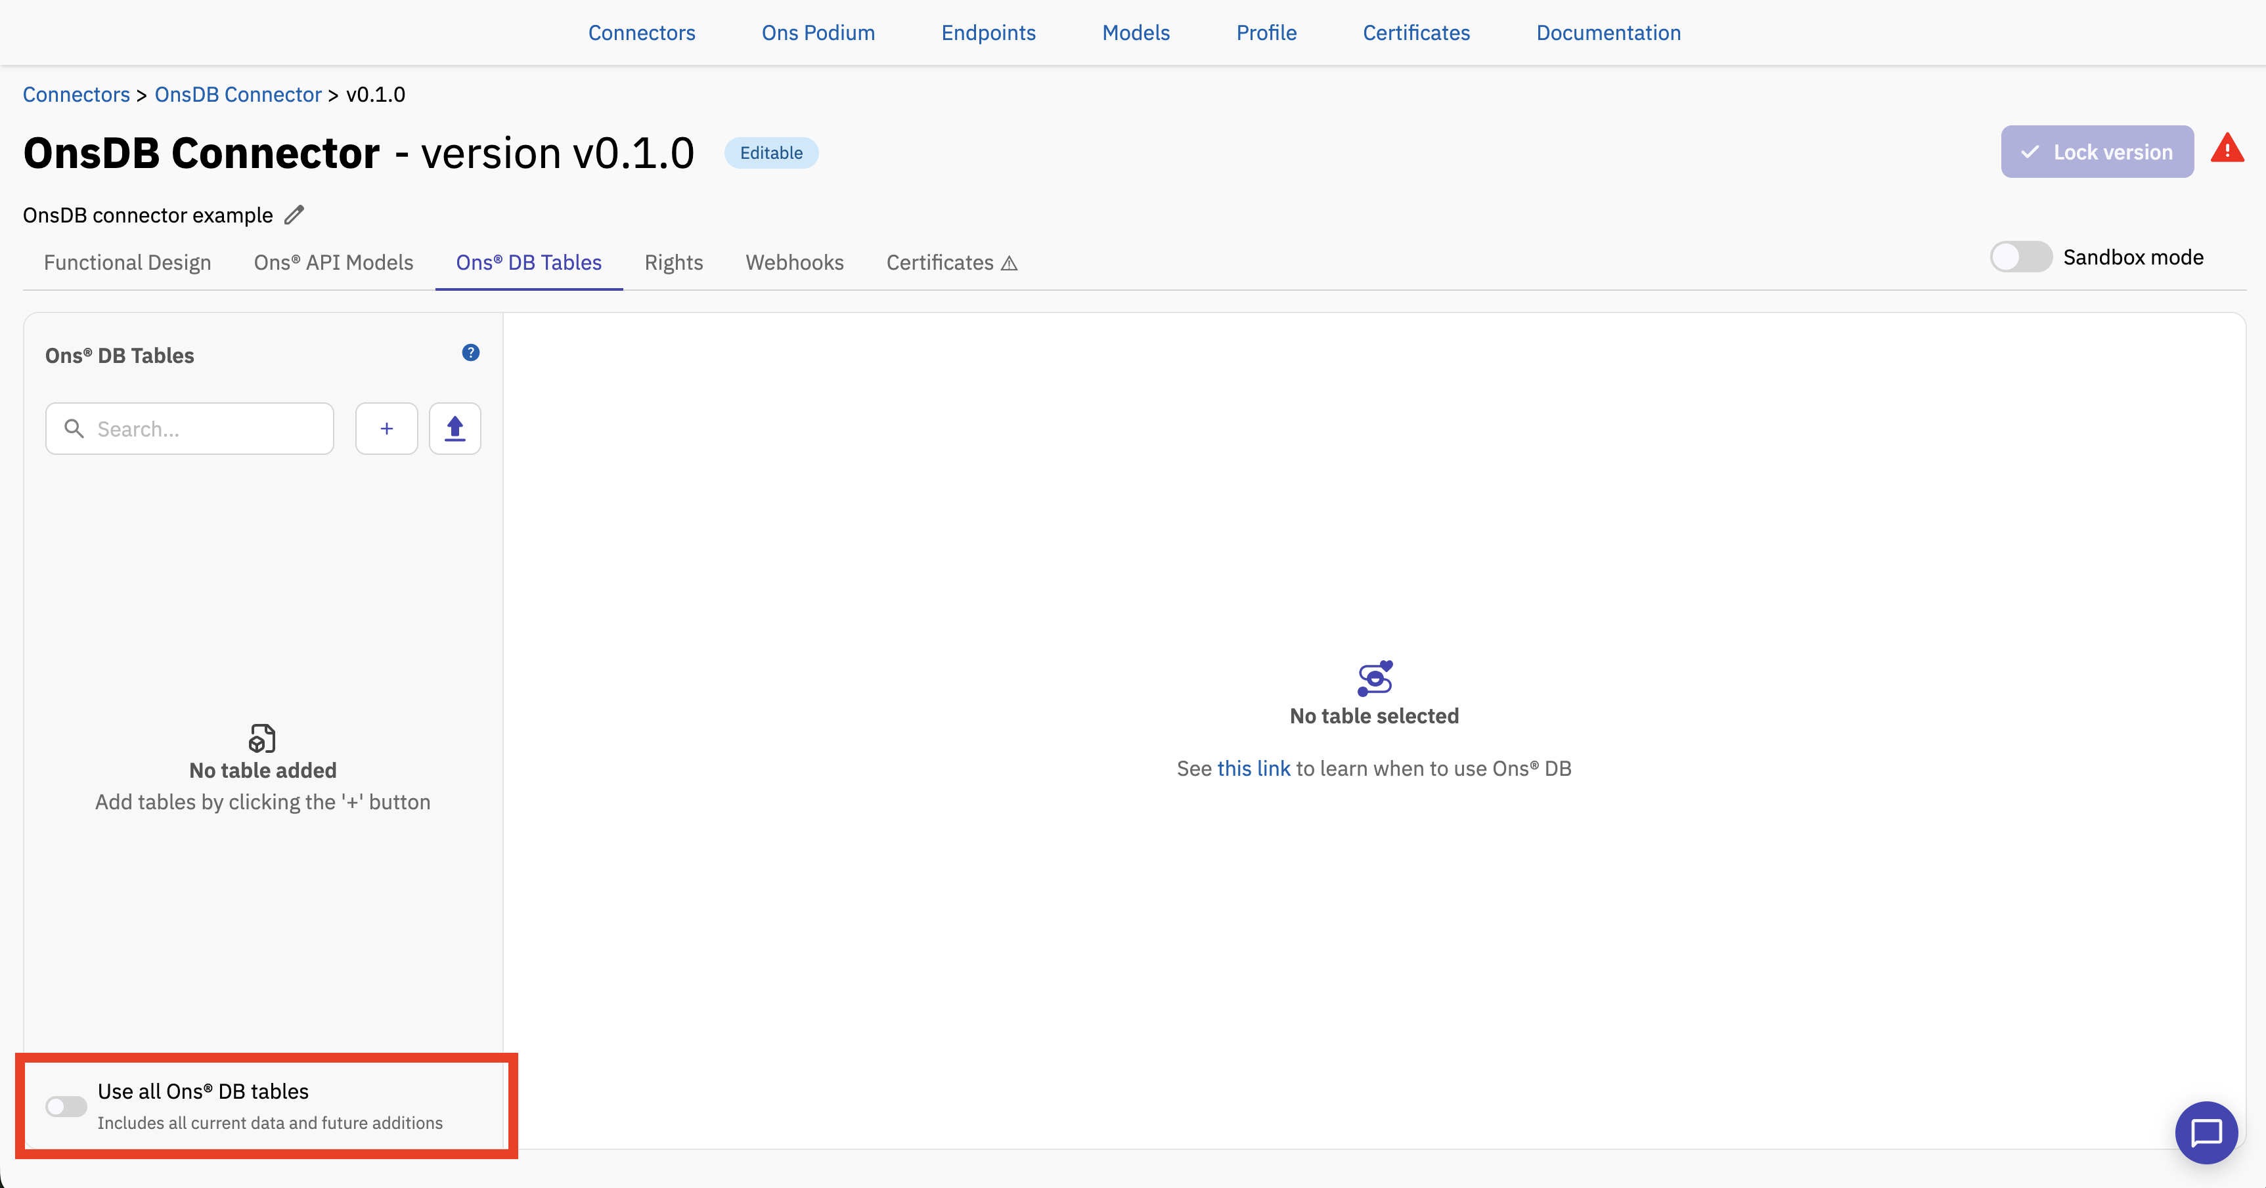Screen dimensions: 2266x1188
Task: Click the No table added document icon
Action: (x=262, y=738)
